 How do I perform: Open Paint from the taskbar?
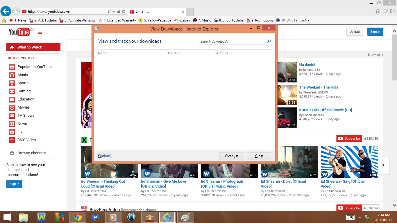(185, 217)
